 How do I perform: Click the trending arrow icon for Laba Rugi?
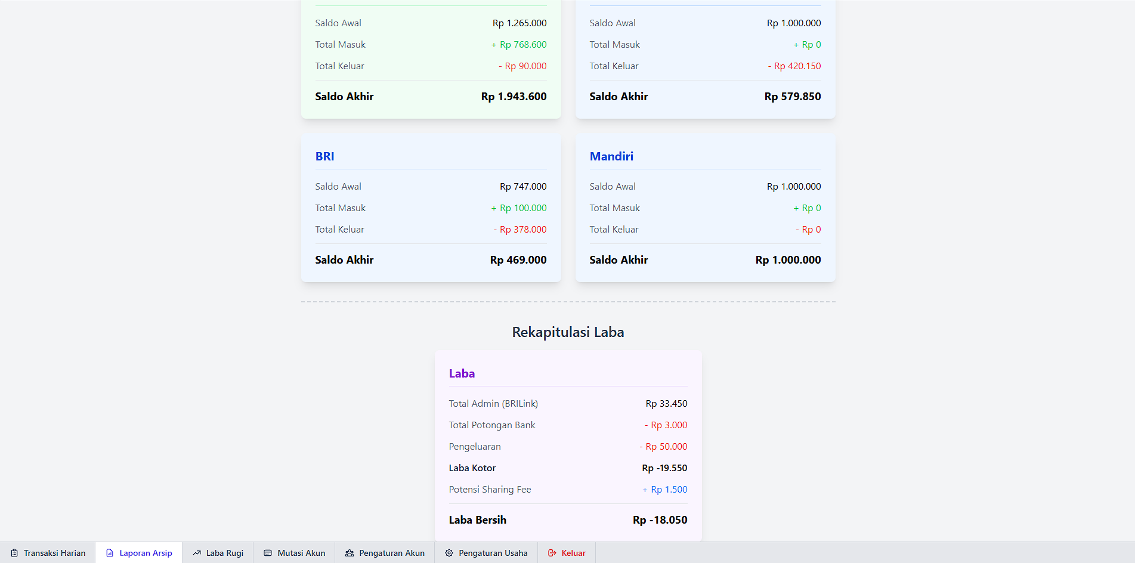point(197,553)
